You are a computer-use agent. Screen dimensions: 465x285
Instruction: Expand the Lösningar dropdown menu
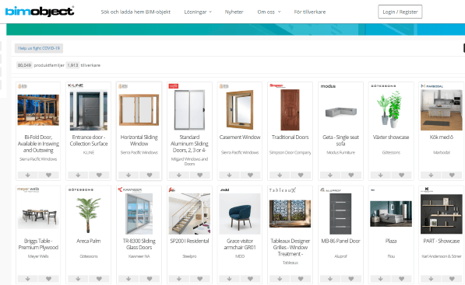click(198, 12)
